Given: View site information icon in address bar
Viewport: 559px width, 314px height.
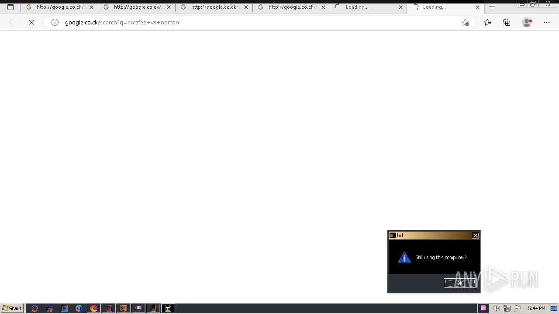Looking at the screenshot, I should 55,22.
